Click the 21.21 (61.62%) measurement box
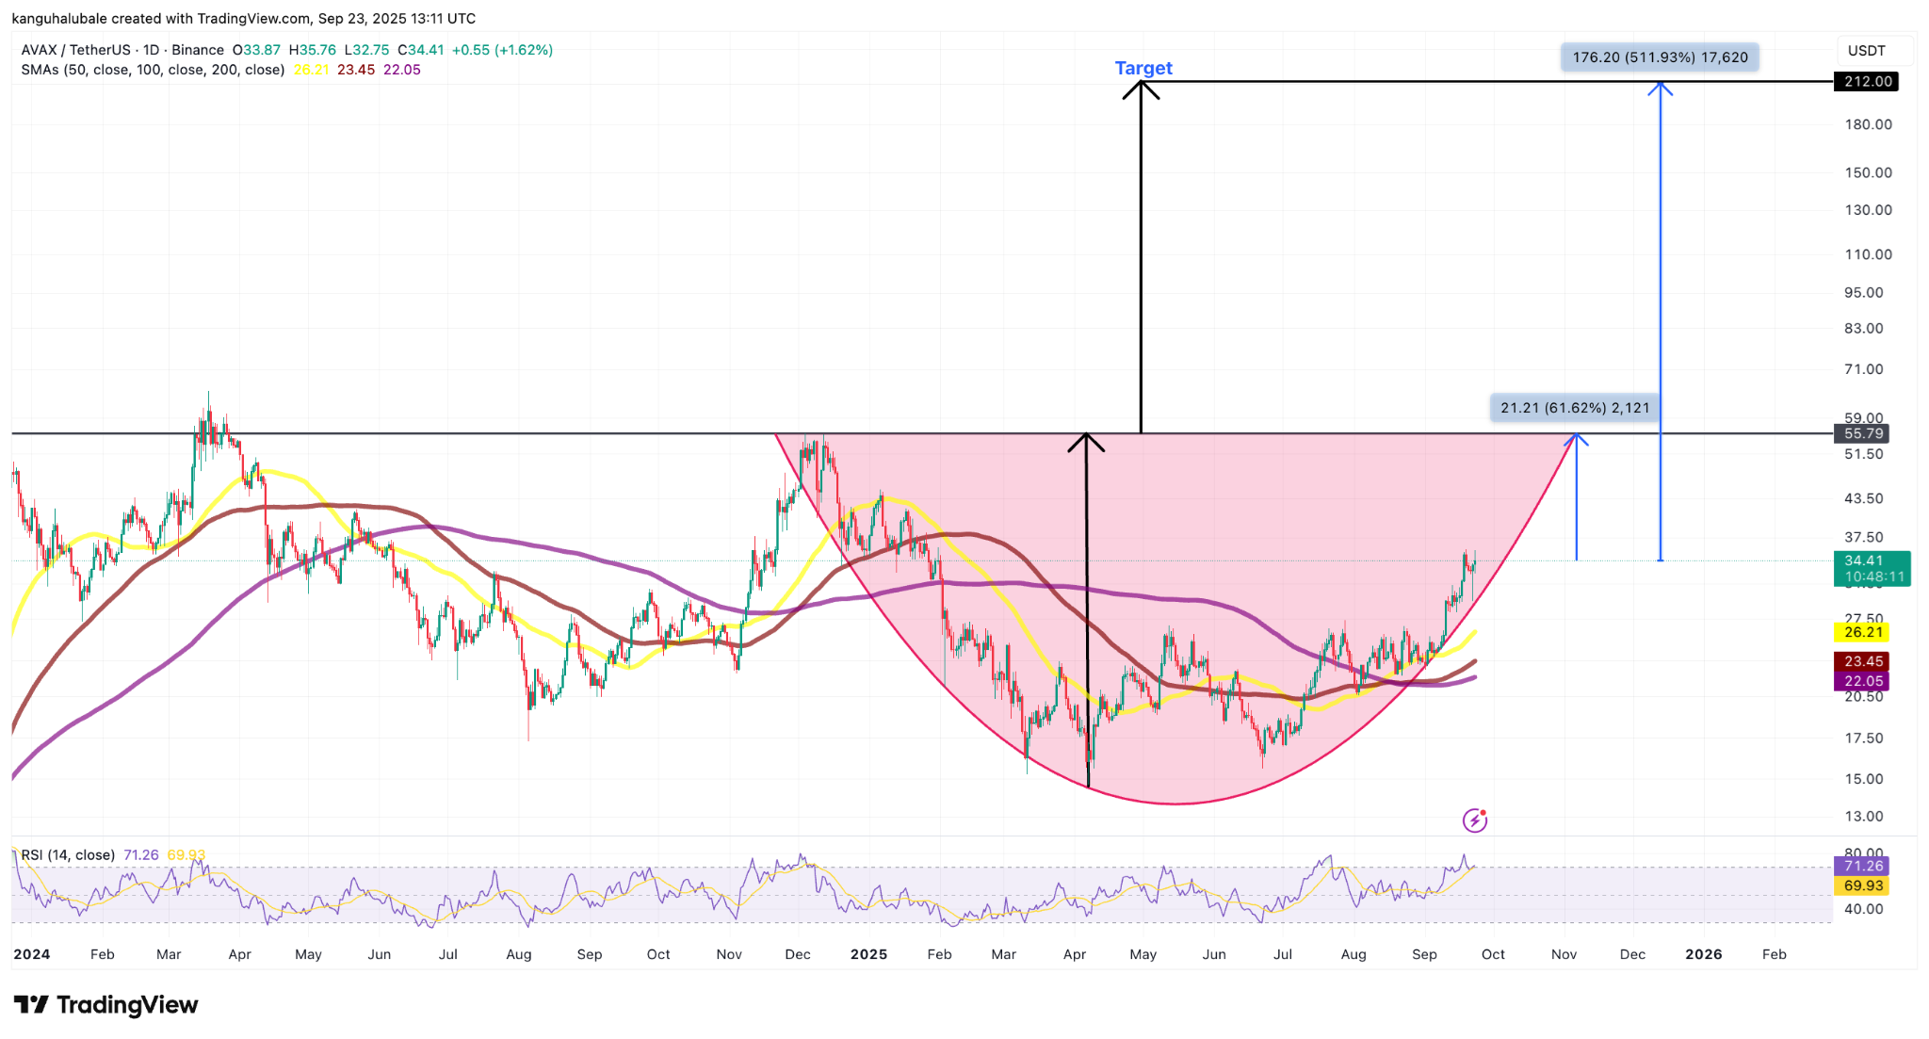This screenshot has height=1039, width=1929. [x=1574, y=408]
